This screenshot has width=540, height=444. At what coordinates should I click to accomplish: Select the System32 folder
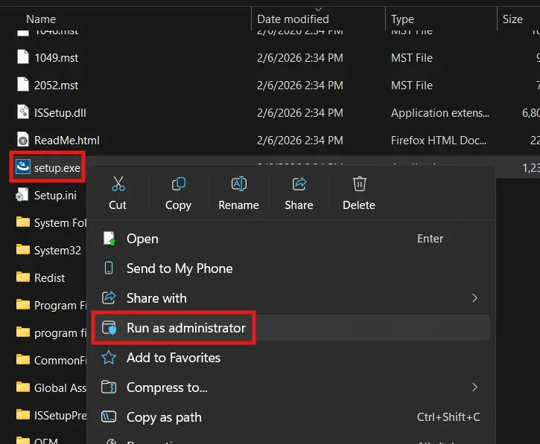[57, 251]
